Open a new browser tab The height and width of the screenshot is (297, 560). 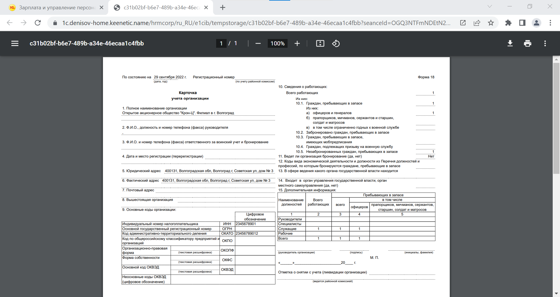[x=223, y=8]
